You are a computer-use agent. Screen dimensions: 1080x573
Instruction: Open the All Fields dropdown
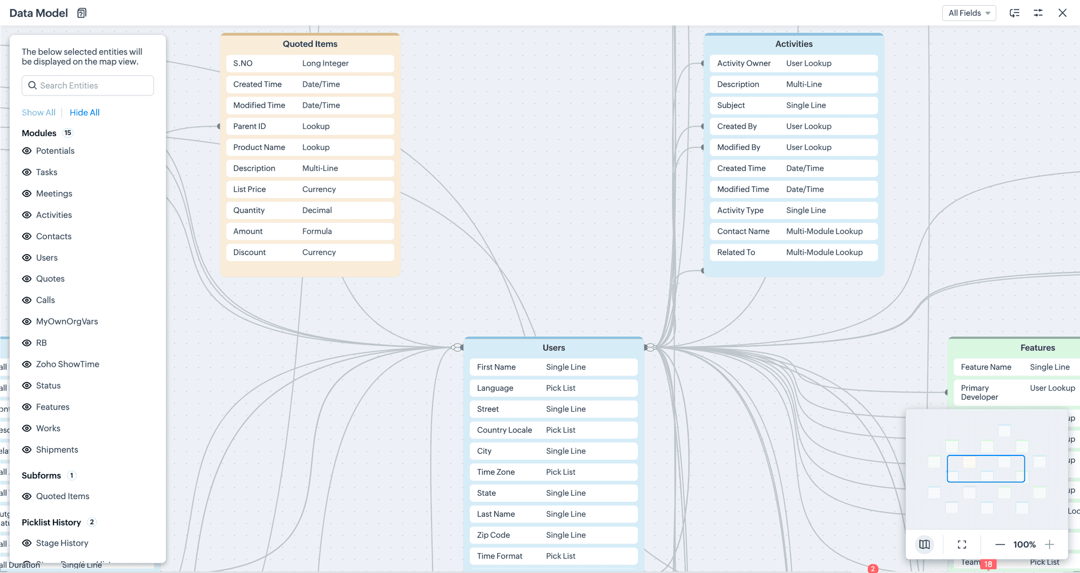point(969,13)
